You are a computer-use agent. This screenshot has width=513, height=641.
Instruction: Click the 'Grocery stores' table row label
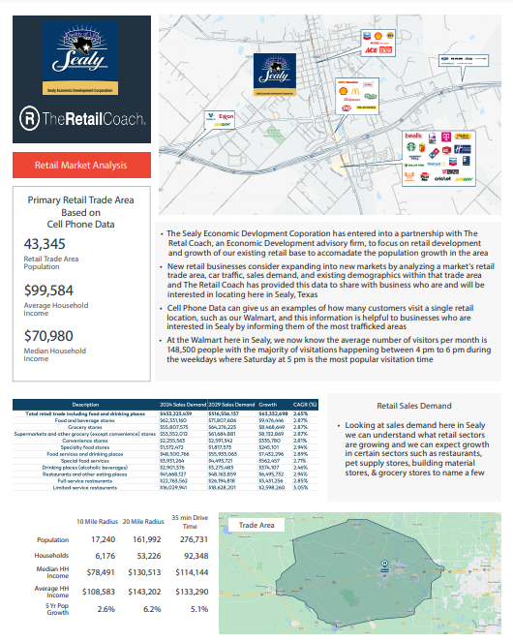coord(85,427)
